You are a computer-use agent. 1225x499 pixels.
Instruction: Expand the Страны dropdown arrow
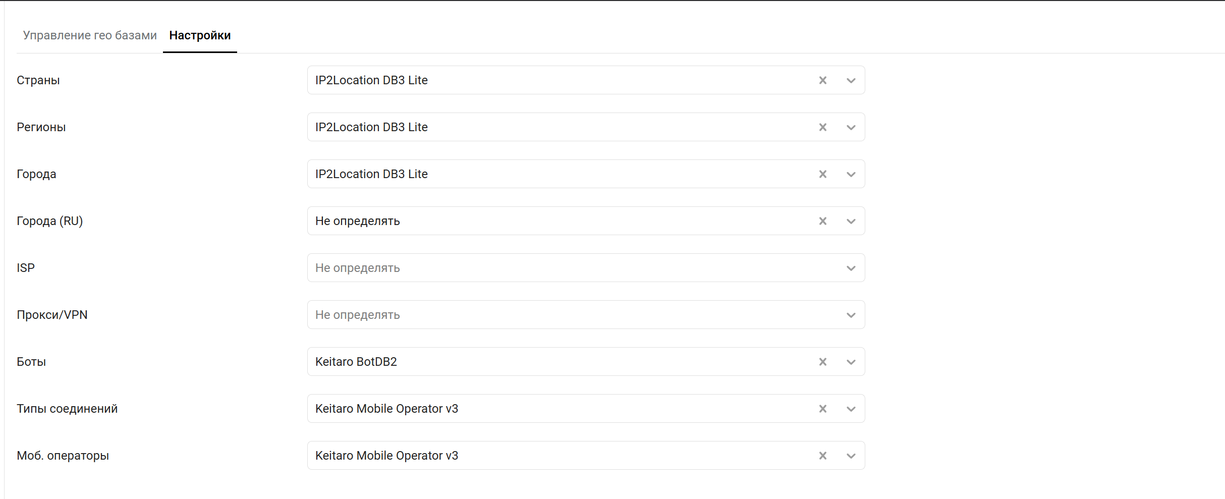(851, 81)
